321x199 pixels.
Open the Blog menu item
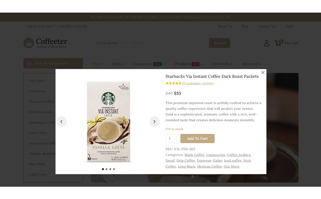pos(245,27)
